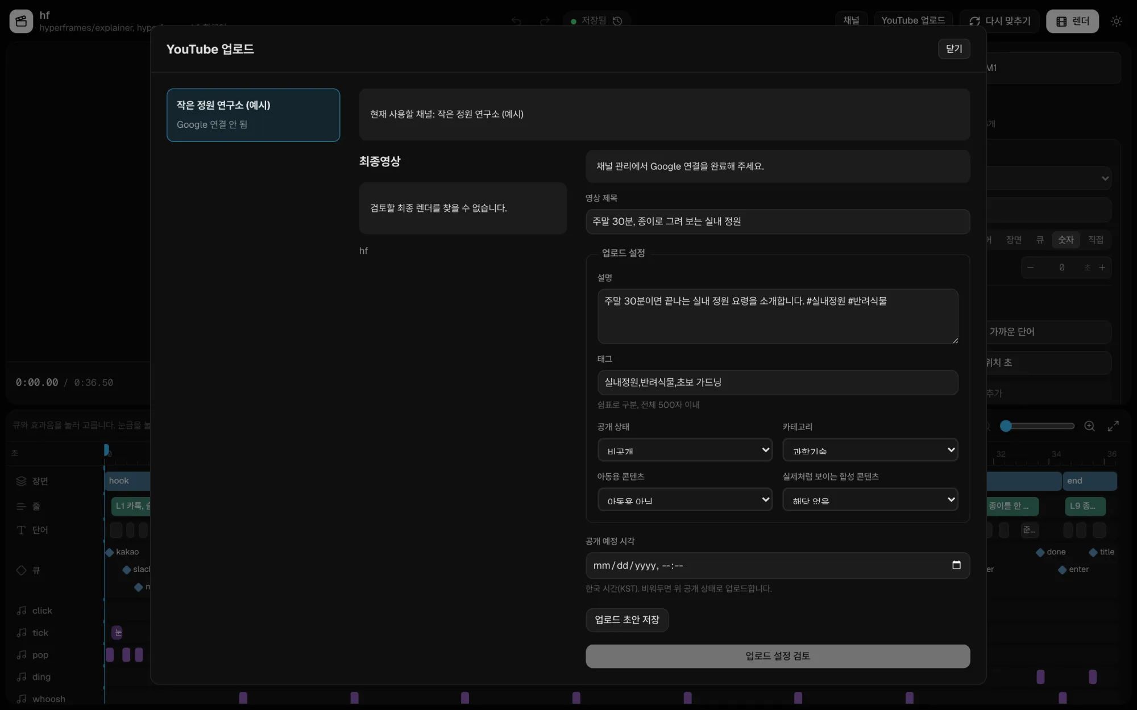Select the 숫자 tab in the right panel

[1066, 240]
